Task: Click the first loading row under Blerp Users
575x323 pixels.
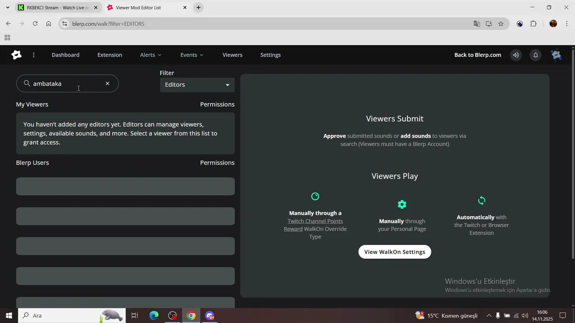Action: tap(125, 186)
